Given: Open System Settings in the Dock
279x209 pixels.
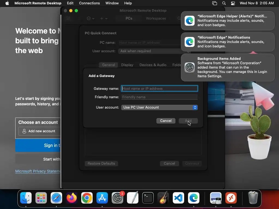Looking at the screenshot, I should (x=117, y=198).
